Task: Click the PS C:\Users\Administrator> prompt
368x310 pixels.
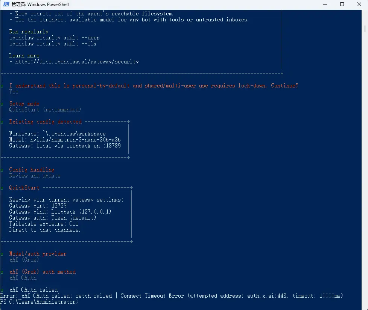Action: [39, 302]
